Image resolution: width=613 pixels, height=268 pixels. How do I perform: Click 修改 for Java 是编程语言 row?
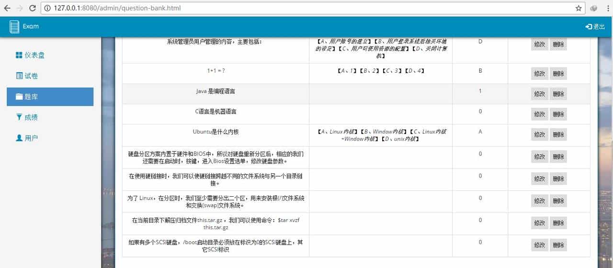click(539, 94)
